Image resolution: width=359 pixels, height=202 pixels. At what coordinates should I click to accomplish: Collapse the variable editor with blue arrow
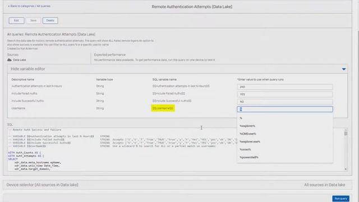click(x=344, y=69)
